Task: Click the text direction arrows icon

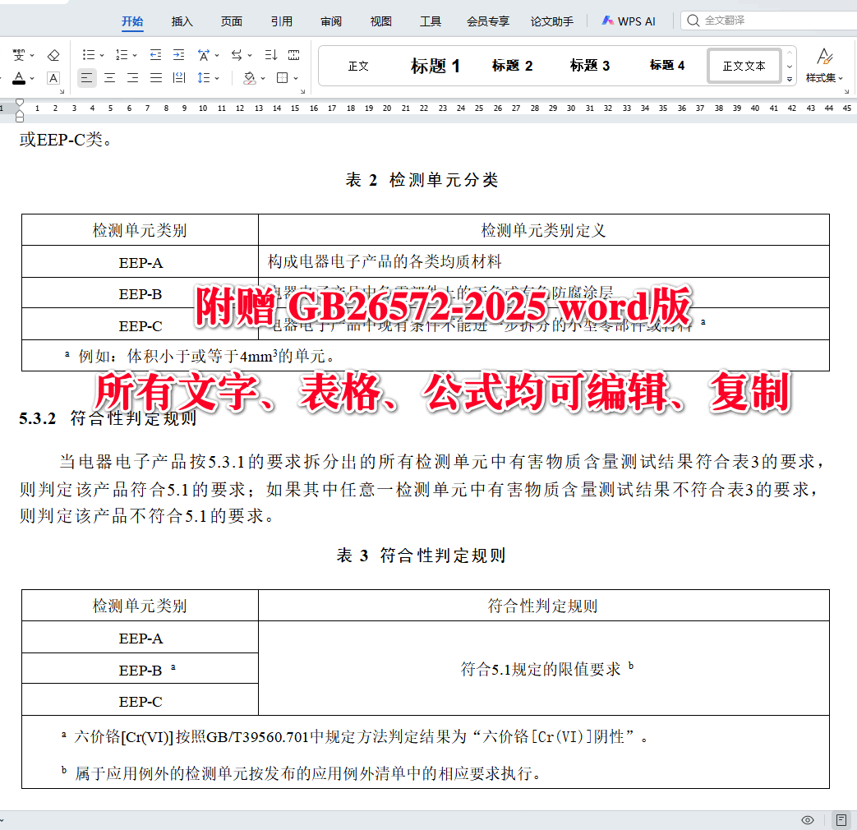Action: click(x=237, y=55)
